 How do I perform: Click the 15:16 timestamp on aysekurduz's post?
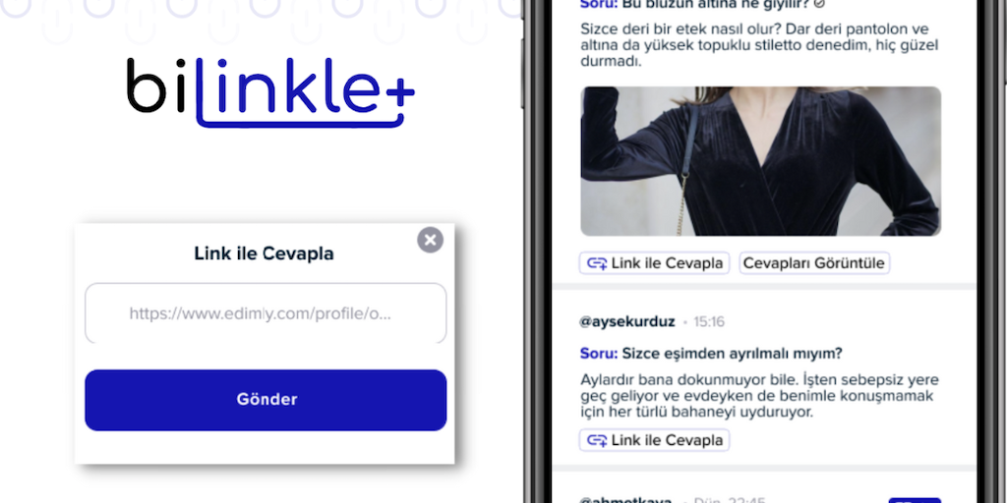[x=708, y=321]
